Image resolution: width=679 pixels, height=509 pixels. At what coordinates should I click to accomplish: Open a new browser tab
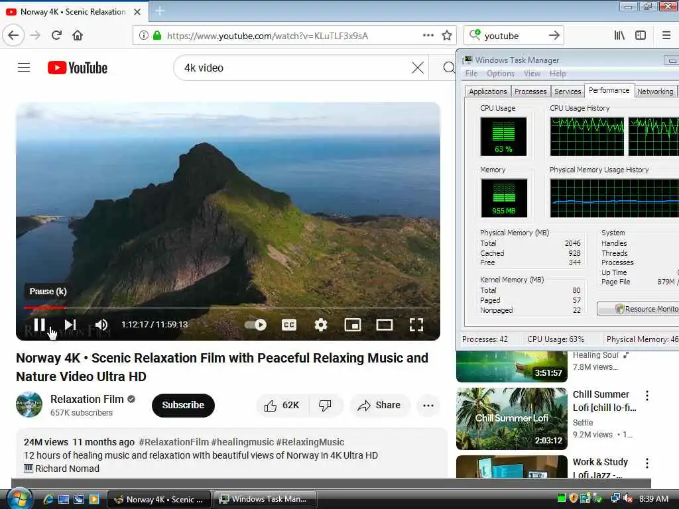tap(159, 11)
